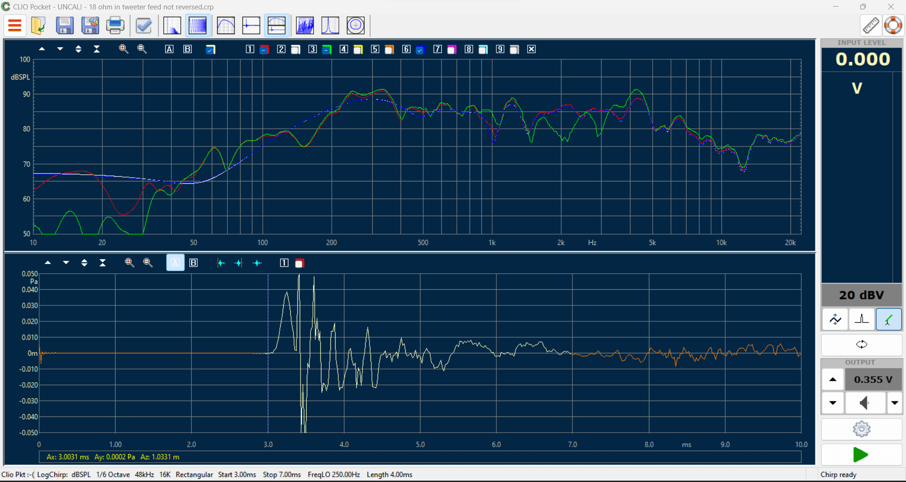The image size is (906, 482).
Task: Show impulse response only view
Action: pyautogui.click(x=251, y=25)
